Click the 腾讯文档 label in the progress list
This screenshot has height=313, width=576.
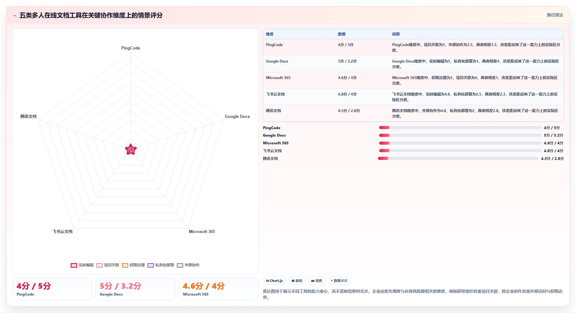click(270, 159)
